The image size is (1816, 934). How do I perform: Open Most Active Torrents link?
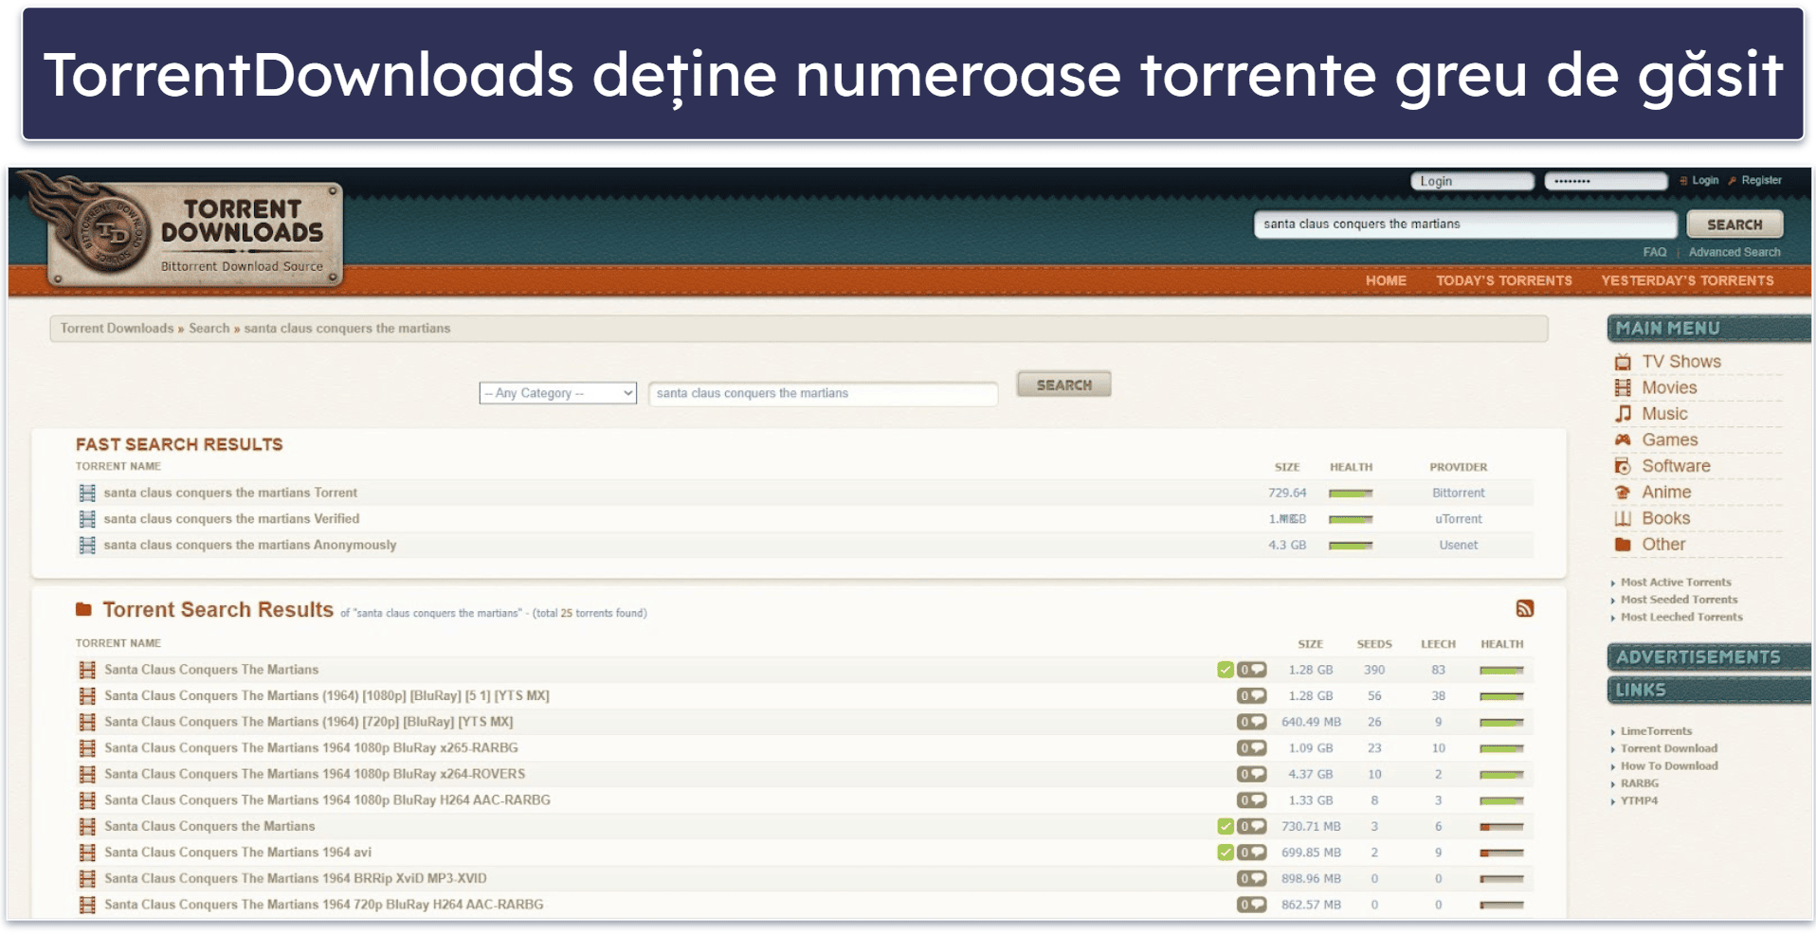(1675, 583)
